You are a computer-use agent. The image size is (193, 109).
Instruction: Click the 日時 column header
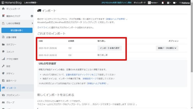click(41, 41)
